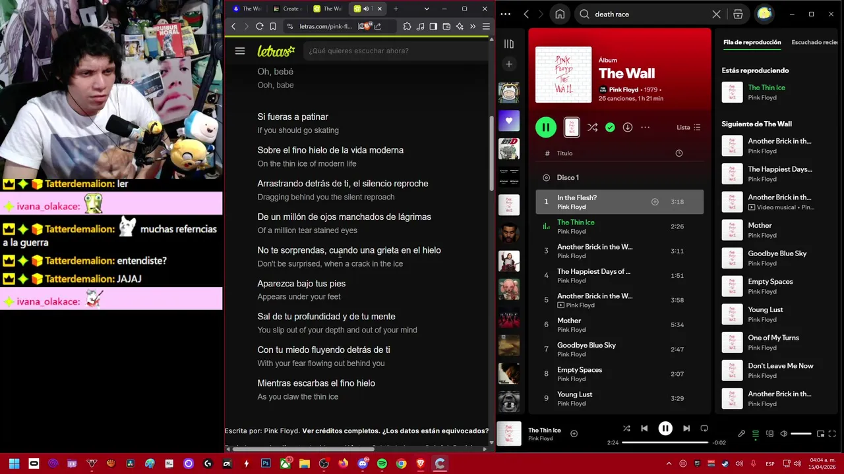Open Liked Songs heart playlist
The height and width of the screenshot is (474, 844).
click(x=508, y=120)
